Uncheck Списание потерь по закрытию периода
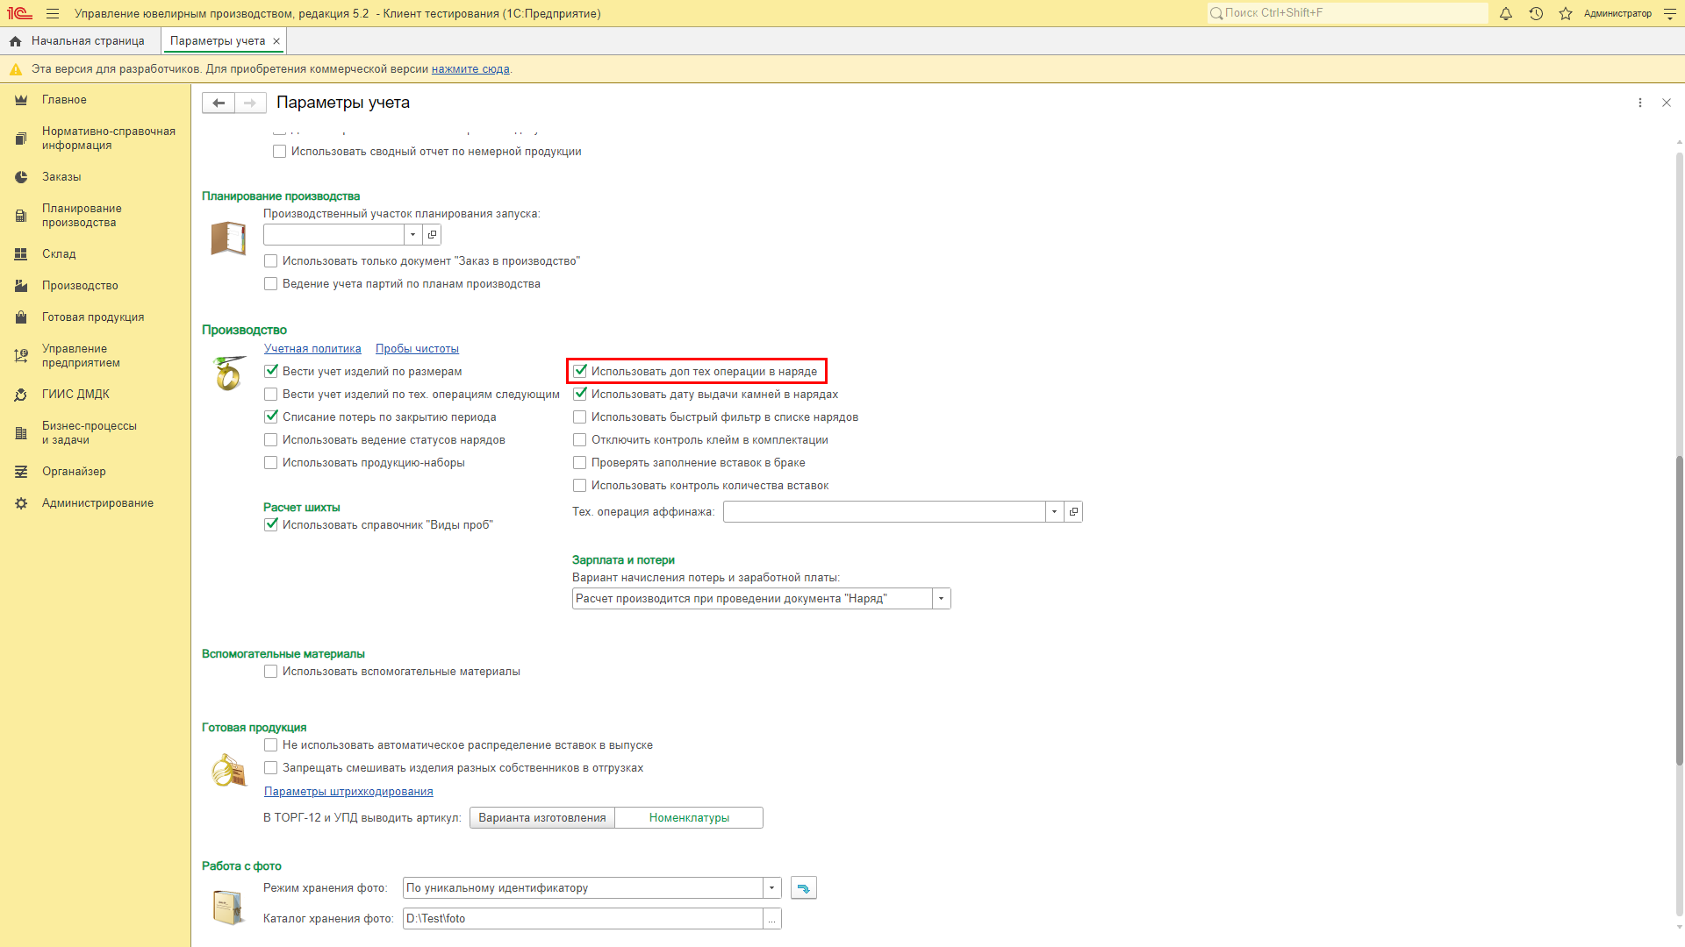1685x947 pixels. [271, 417]
